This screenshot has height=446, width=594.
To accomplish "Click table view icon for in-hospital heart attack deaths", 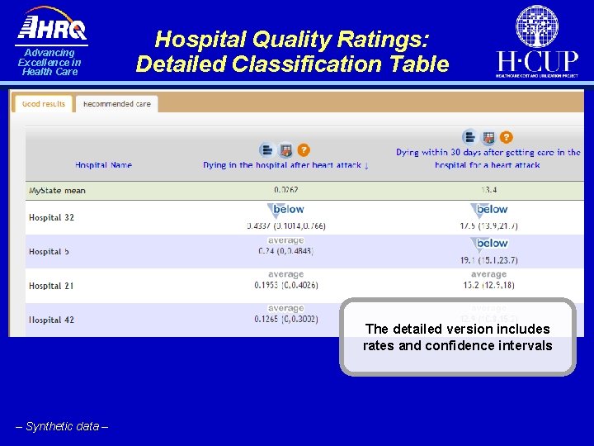I will coord(285,150).
